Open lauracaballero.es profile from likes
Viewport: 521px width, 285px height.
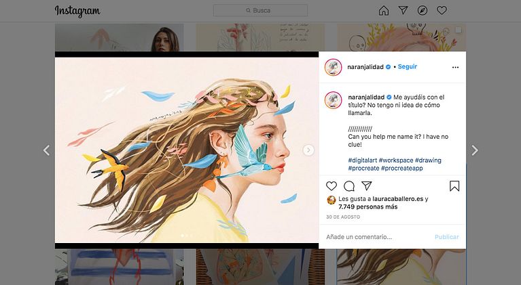point(398,199)
